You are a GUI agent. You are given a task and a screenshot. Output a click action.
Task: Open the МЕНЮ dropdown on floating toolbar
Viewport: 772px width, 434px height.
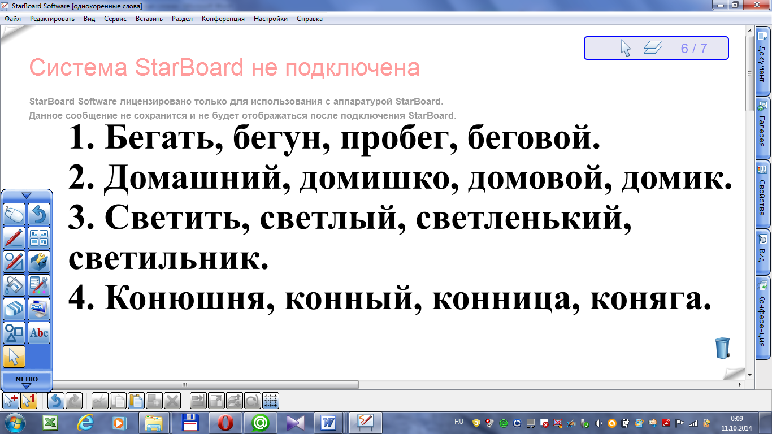click(27, 381)
